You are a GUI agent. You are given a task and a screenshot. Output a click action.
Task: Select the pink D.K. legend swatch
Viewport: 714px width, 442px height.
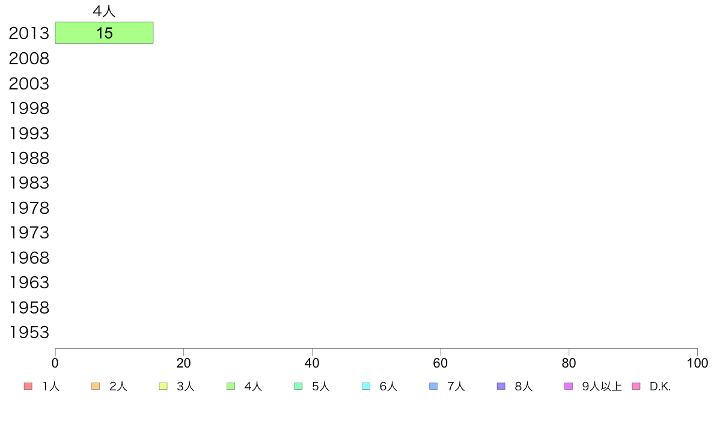636,386
